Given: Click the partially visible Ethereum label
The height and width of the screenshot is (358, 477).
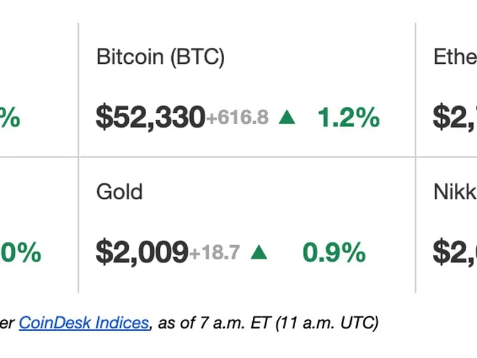Looking at the screenshot, I should [456, 58].
